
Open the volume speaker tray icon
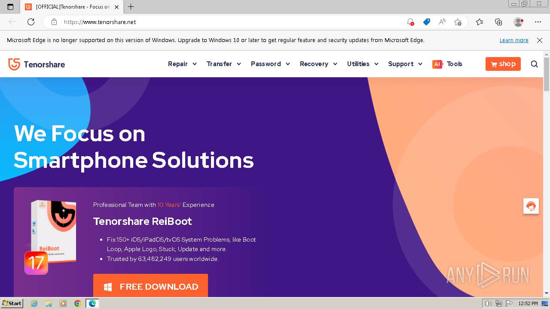[x=489, y=304]
